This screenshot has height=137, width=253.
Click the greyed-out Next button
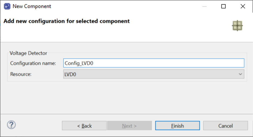point(129,126)
